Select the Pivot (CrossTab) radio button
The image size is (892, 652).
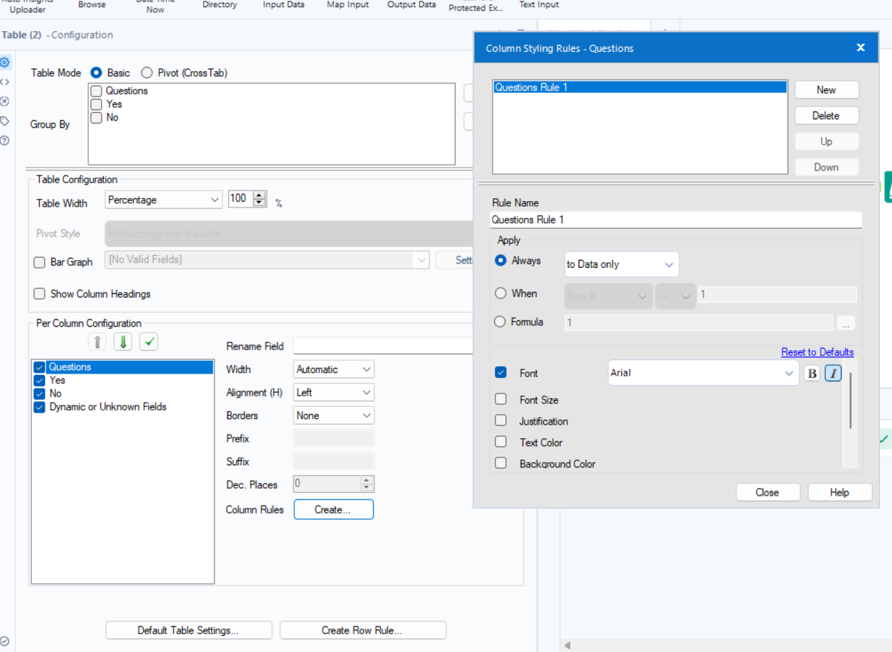pyautogui.click(x=146, y=72)
